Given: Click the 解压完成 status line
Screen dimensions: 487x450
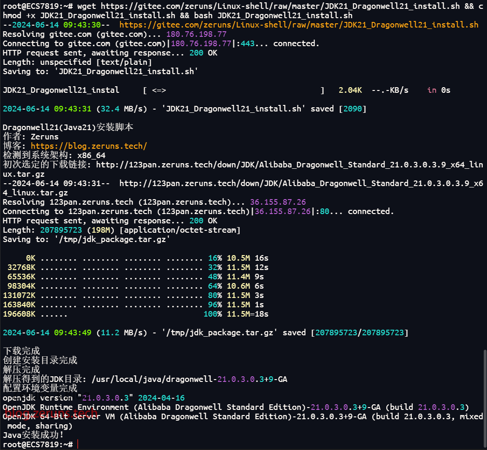Looking at the screenshot, I should point(21,370).
